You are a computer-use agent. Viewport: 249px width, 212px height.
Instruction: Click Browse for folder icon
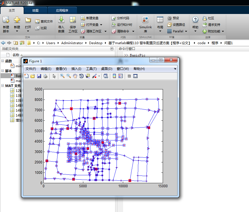tap(22, 43)
